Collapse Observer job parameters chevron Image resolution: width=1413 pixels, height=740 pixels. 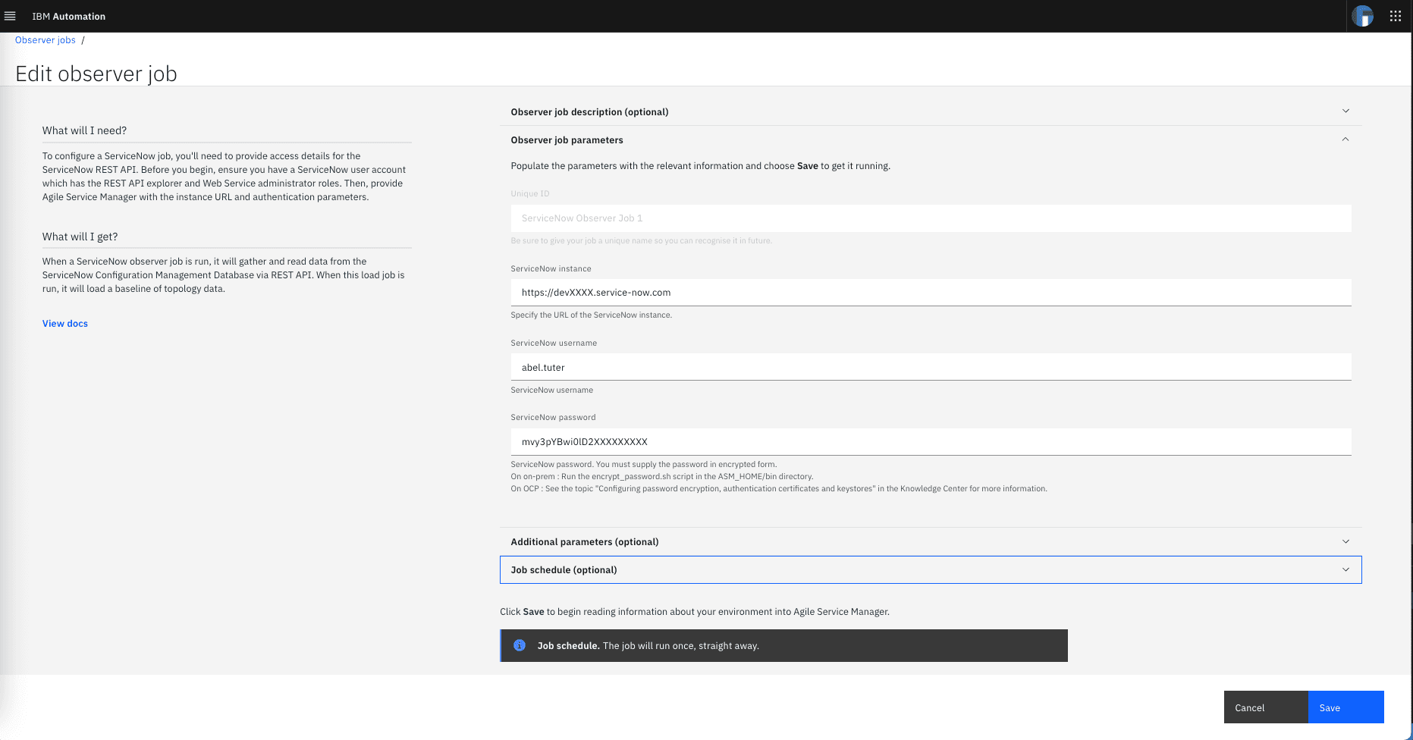point(1345,140)
